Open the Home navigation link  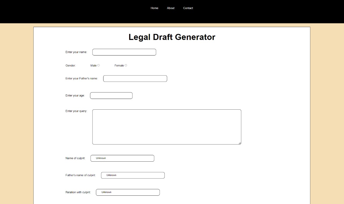point(154,8)
